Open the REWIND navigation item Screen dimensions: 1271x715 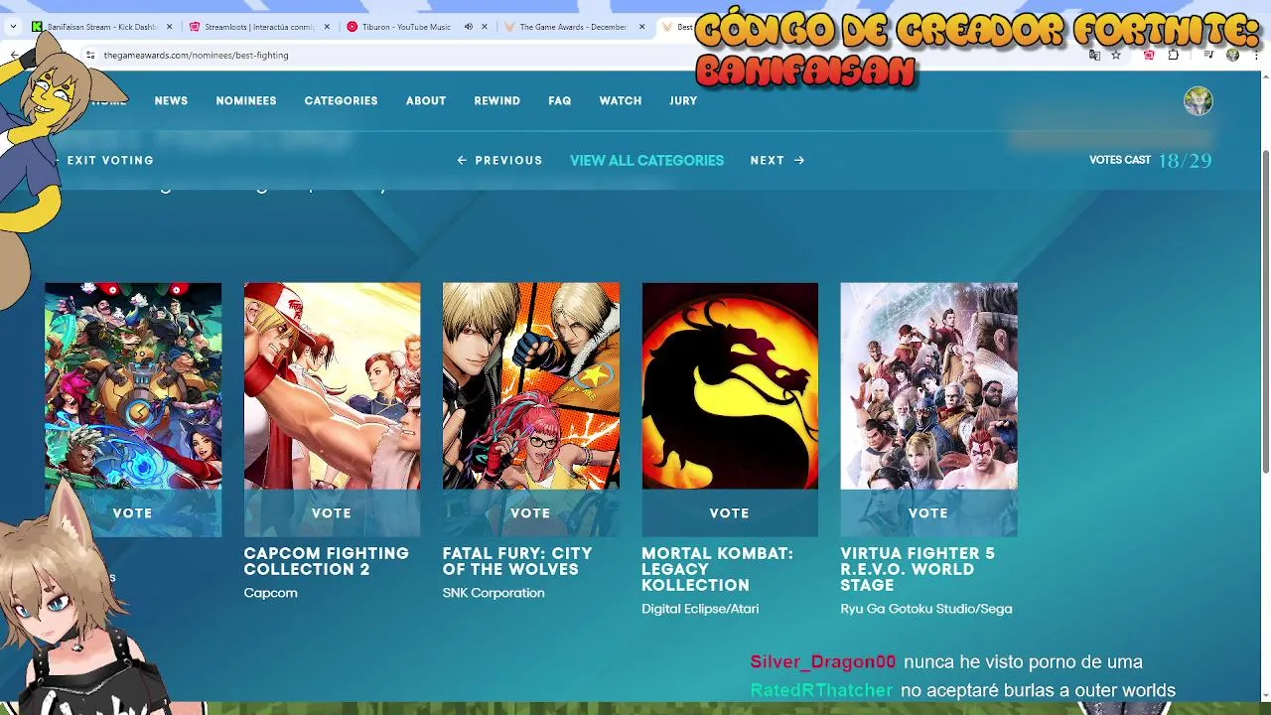point(496,100)
